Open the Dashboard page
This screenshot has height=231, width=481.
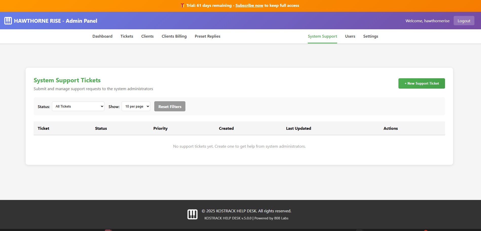[102, 36]
